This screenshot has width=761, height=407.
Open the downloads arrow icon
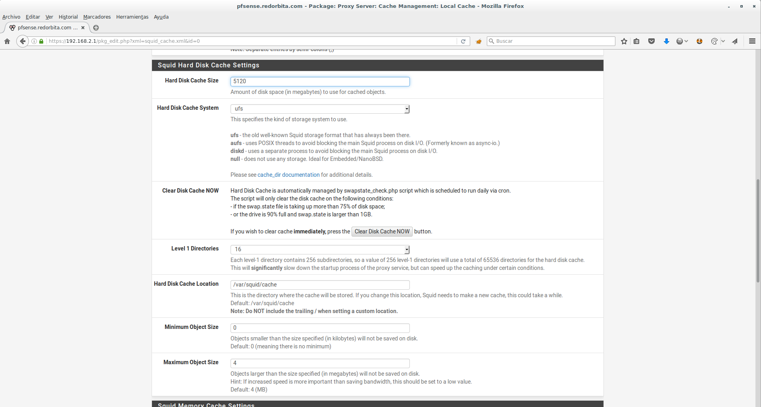tap(667, 41)
